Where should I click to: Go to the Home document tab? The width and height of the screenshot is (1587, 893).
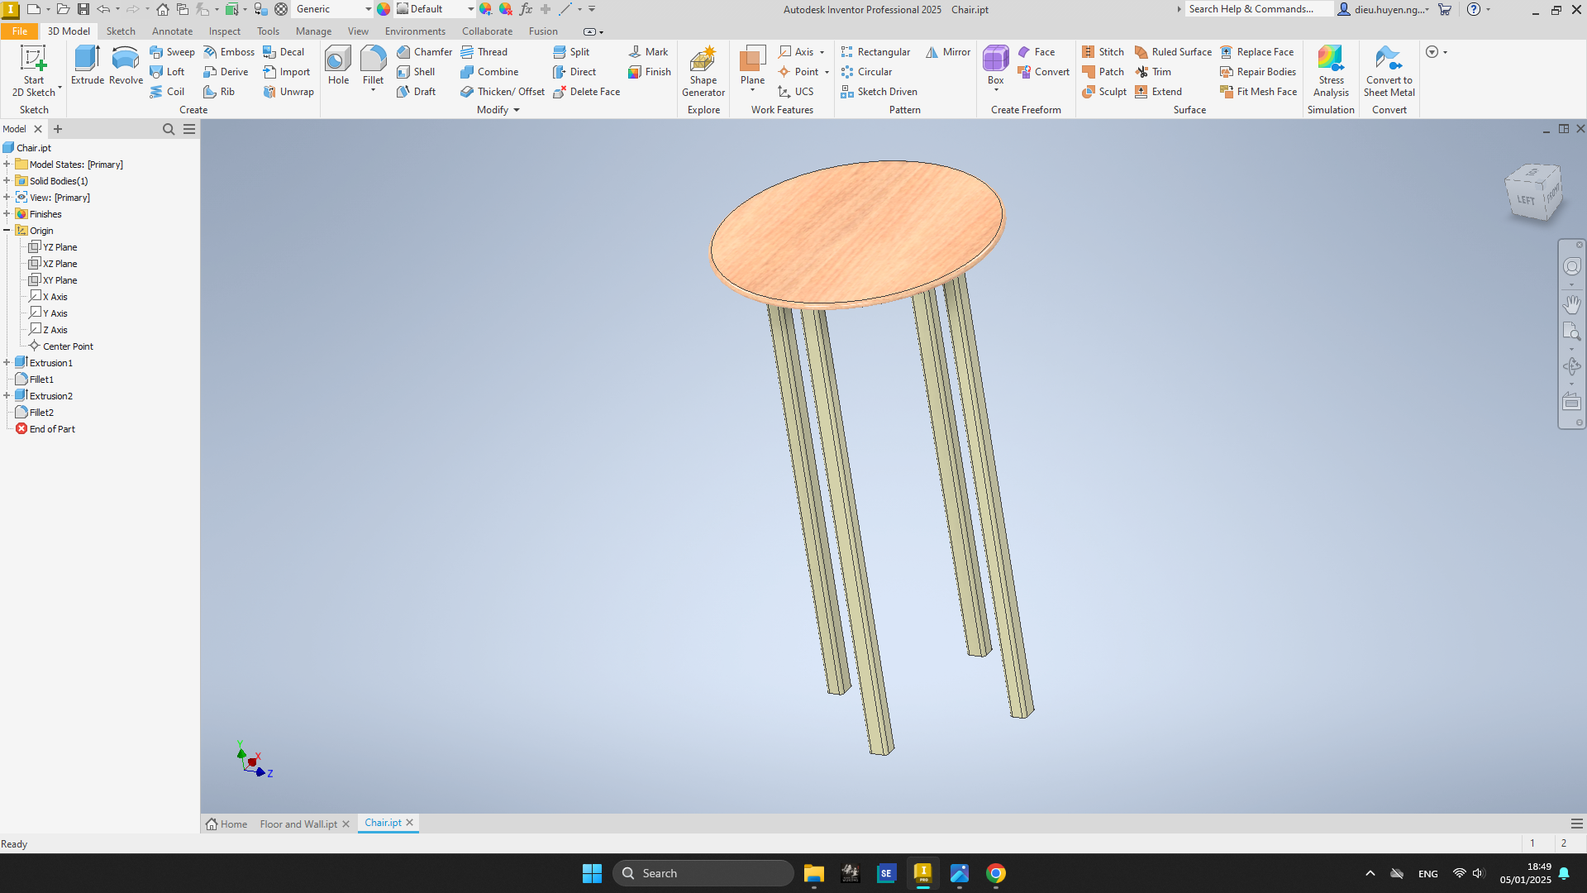[x=226, y=824]
